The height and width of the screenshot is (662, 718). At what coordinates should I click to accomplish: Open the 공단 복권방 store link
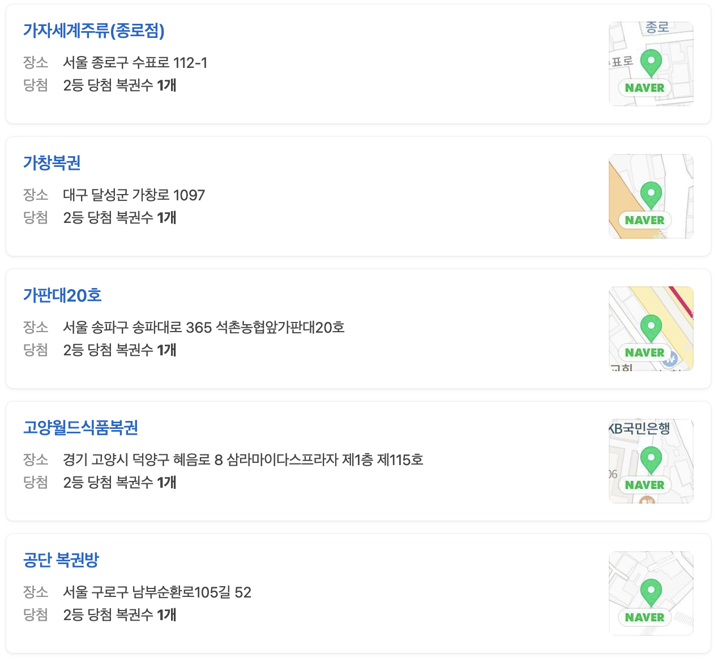click(x=62, y=560)
